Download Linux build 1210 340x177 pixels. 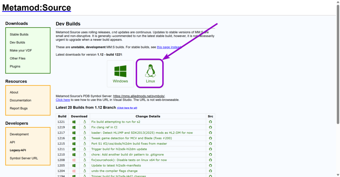(x=85, y=155)
